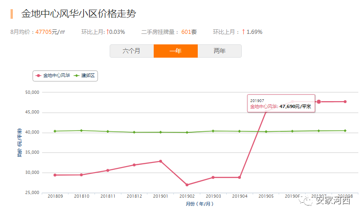This screenshot has width=362, height=216.
Task: Click the pink low point at 201902
Action: click(187, 185)
